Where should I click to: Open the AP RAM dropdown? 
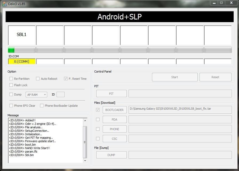coord(37,95)
